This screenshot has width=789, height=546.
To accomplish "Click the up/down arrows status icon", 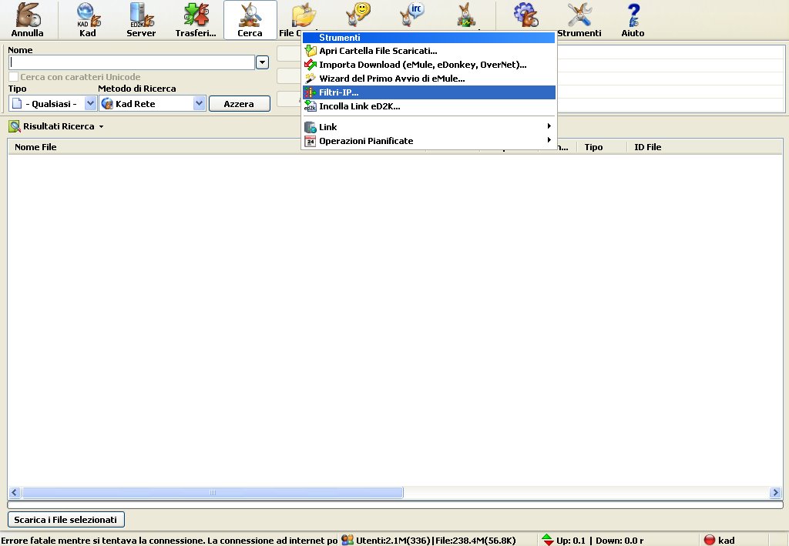I will (548, 540).
